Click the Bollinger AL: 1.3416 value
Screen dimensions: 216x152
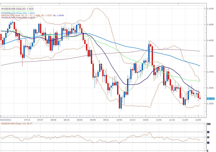click(x=58, y=16)
